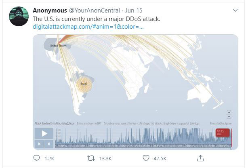Click the reply speech bubble icon
The width and height of the screenshot is (246, 168).
36,158
